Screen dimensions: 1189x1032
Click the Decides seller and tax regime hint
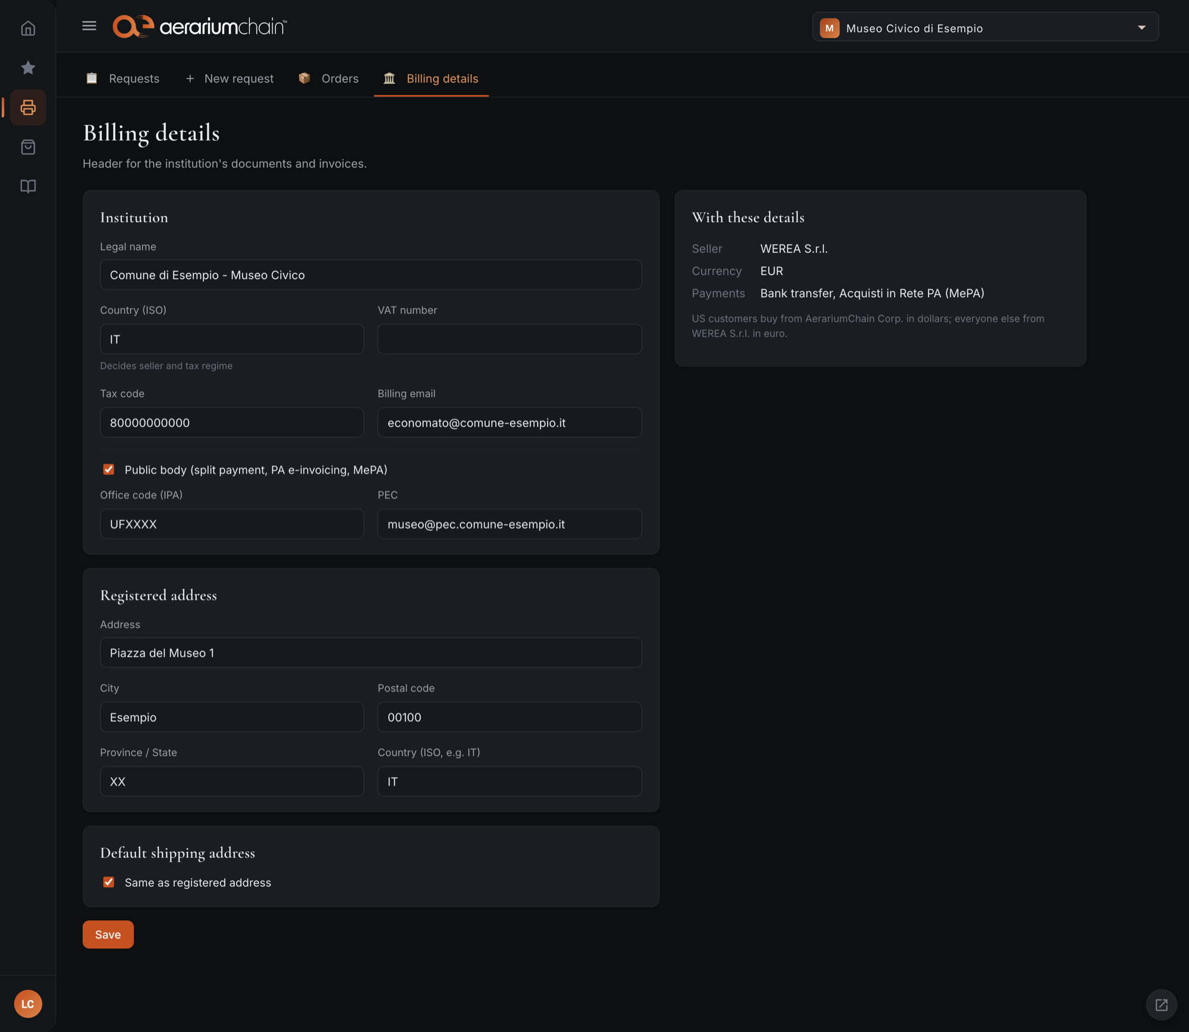tap(166, 366)
